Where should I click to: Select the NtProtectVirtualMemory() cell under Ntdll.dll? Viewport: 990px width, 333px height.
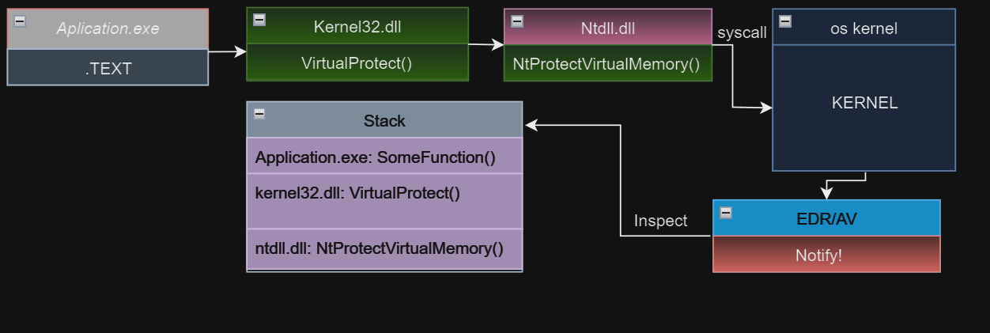(x=606, y=63)
